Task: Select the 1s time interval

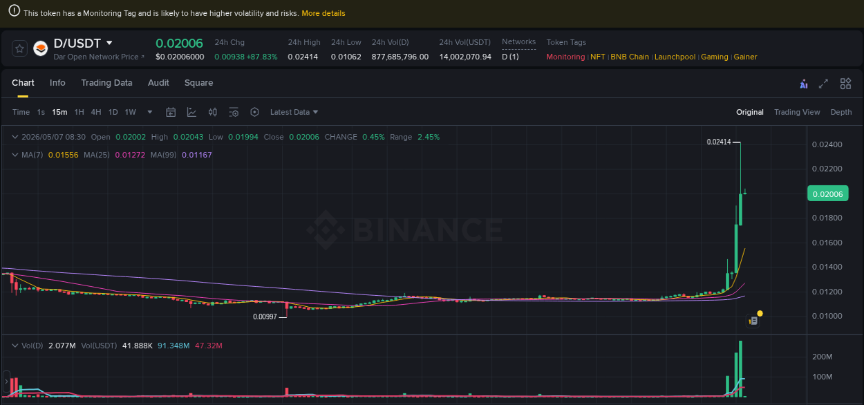Action: coord(41,112)
